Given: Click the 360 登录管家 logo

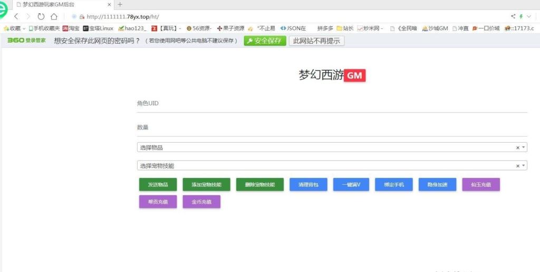Looking at the screenshot, I should coord(26,41).
